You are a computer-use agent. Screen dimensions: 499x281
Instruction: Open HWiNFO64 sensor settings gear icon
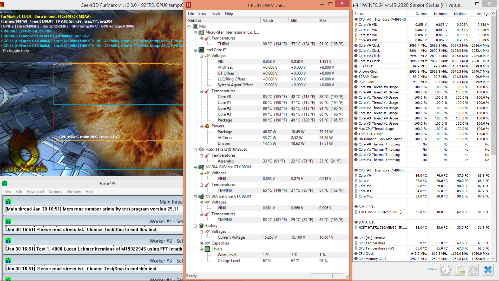click(x=473, y=270)
